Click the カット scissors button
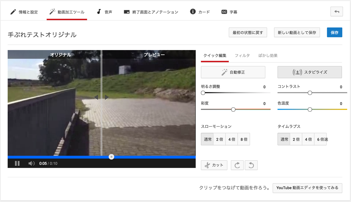Screen dimensions: 351x202 coord(214,165)
